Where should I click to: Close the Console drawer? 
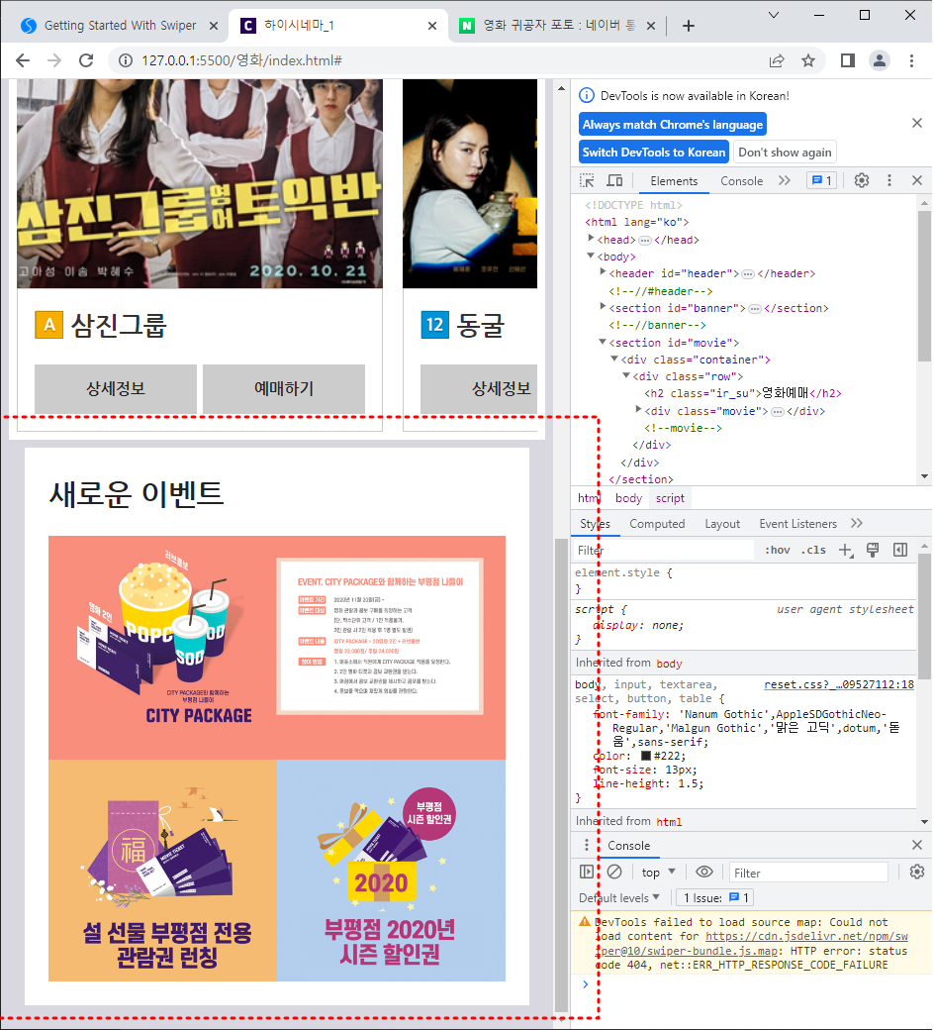(x=917, y=845)
